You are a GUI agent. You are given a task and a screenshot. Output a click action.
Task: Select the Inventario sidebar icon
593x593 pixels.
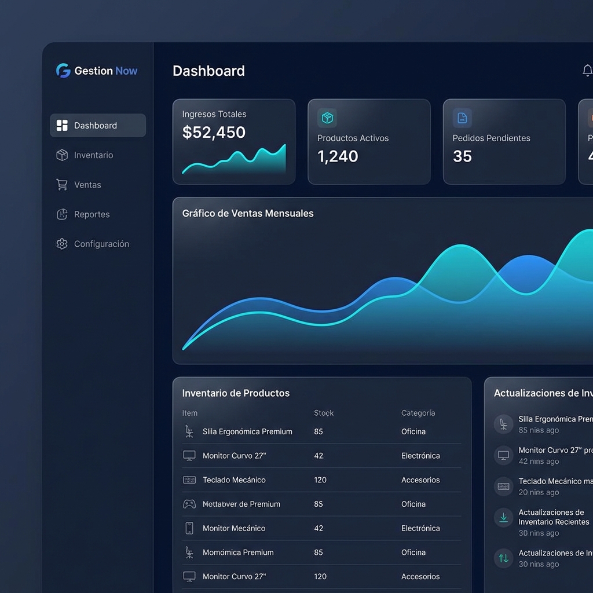(62, 155)
